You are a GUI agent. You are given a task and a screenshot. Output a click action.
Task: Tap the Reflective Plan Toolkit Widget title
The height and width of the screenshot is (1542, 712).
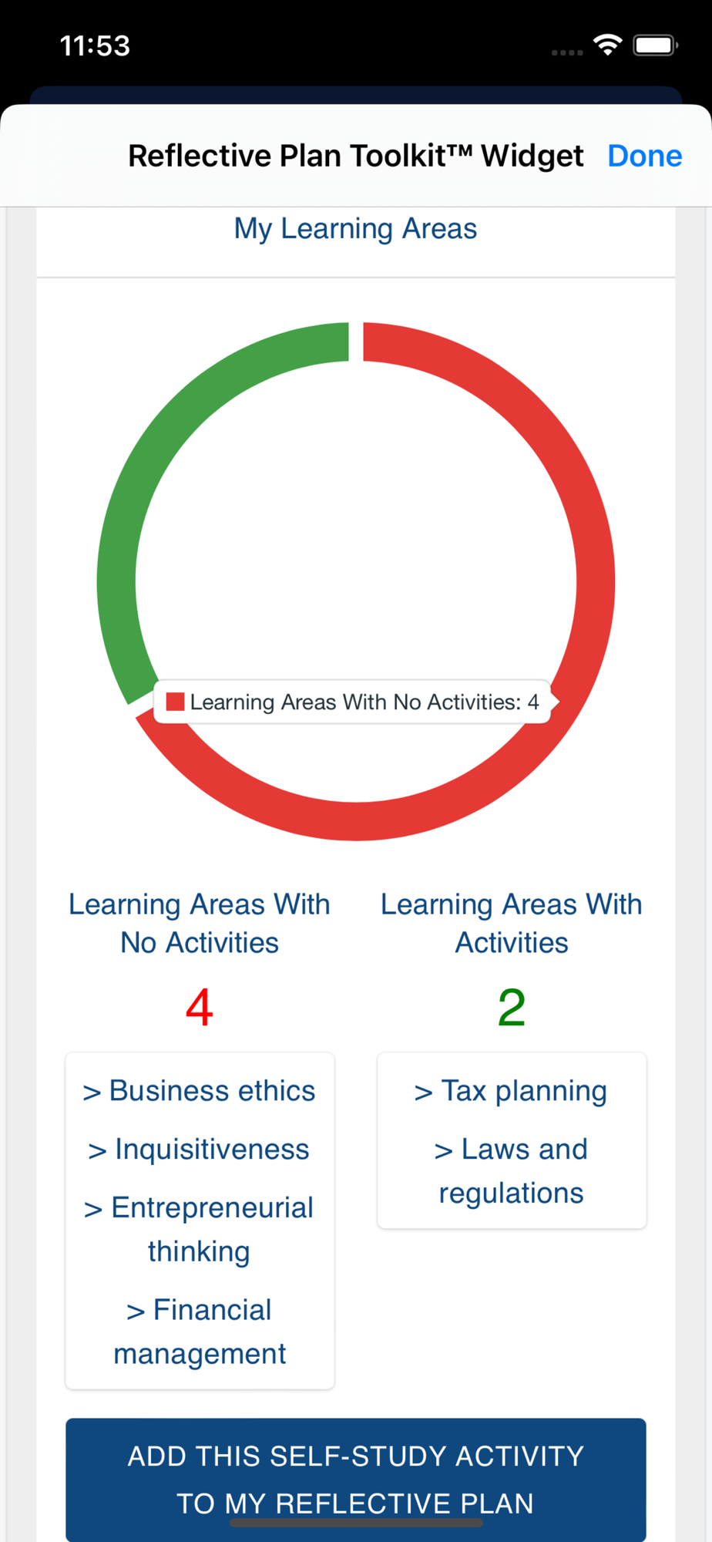pyautogui.click(x=356, y=156)
